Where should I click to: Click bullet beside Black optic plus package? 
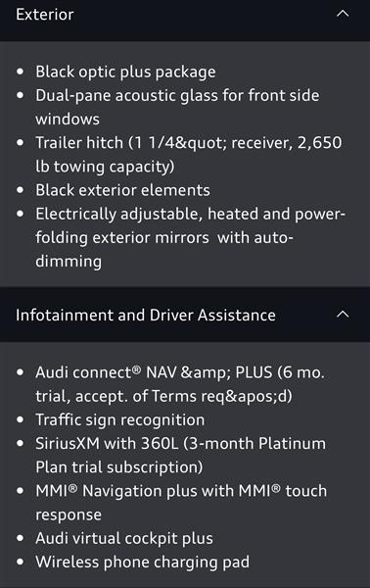pos(21,72)
